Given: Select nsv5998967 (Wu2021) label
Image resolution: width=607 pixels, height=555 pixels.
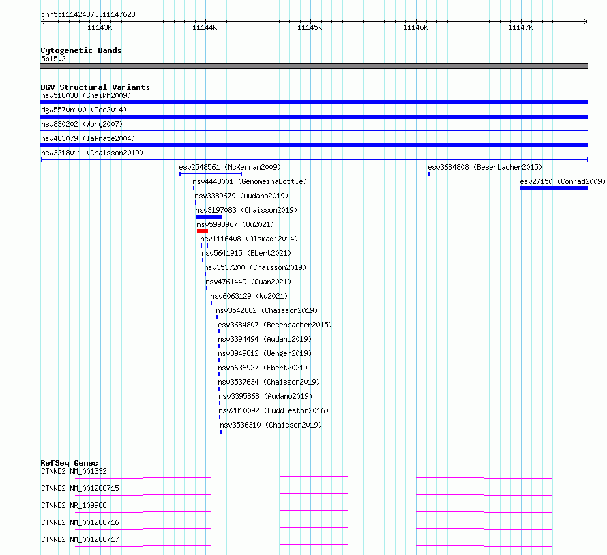Looking at the screenshot, I should 235,224.
